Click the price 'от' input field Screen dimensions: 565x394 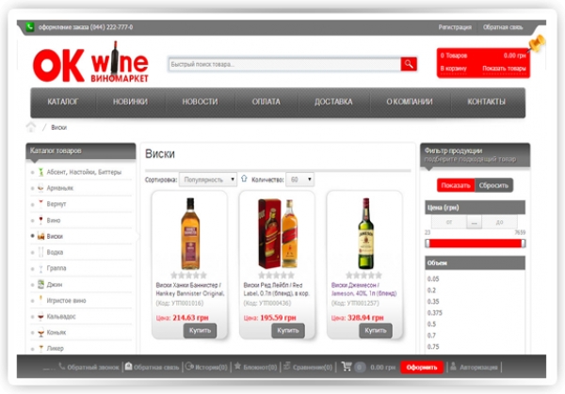pyautogui.click(x=448, y=222)
